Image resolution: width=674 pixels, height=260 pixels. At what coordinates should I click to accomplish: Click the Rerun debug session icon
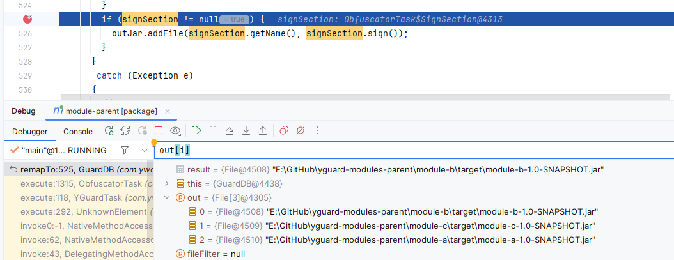[109, 131]
